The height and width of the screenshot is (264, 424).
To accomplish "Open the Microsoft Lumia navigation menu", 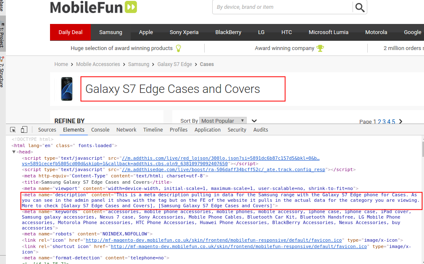I will (x=329, y=32).
